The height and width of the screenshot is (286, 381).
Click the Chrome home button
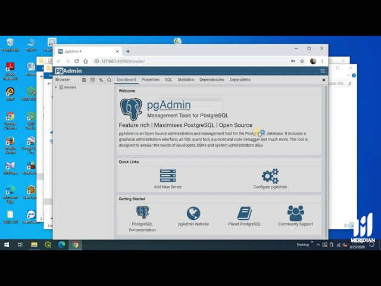pyautogui.click(x=86, y=61)
